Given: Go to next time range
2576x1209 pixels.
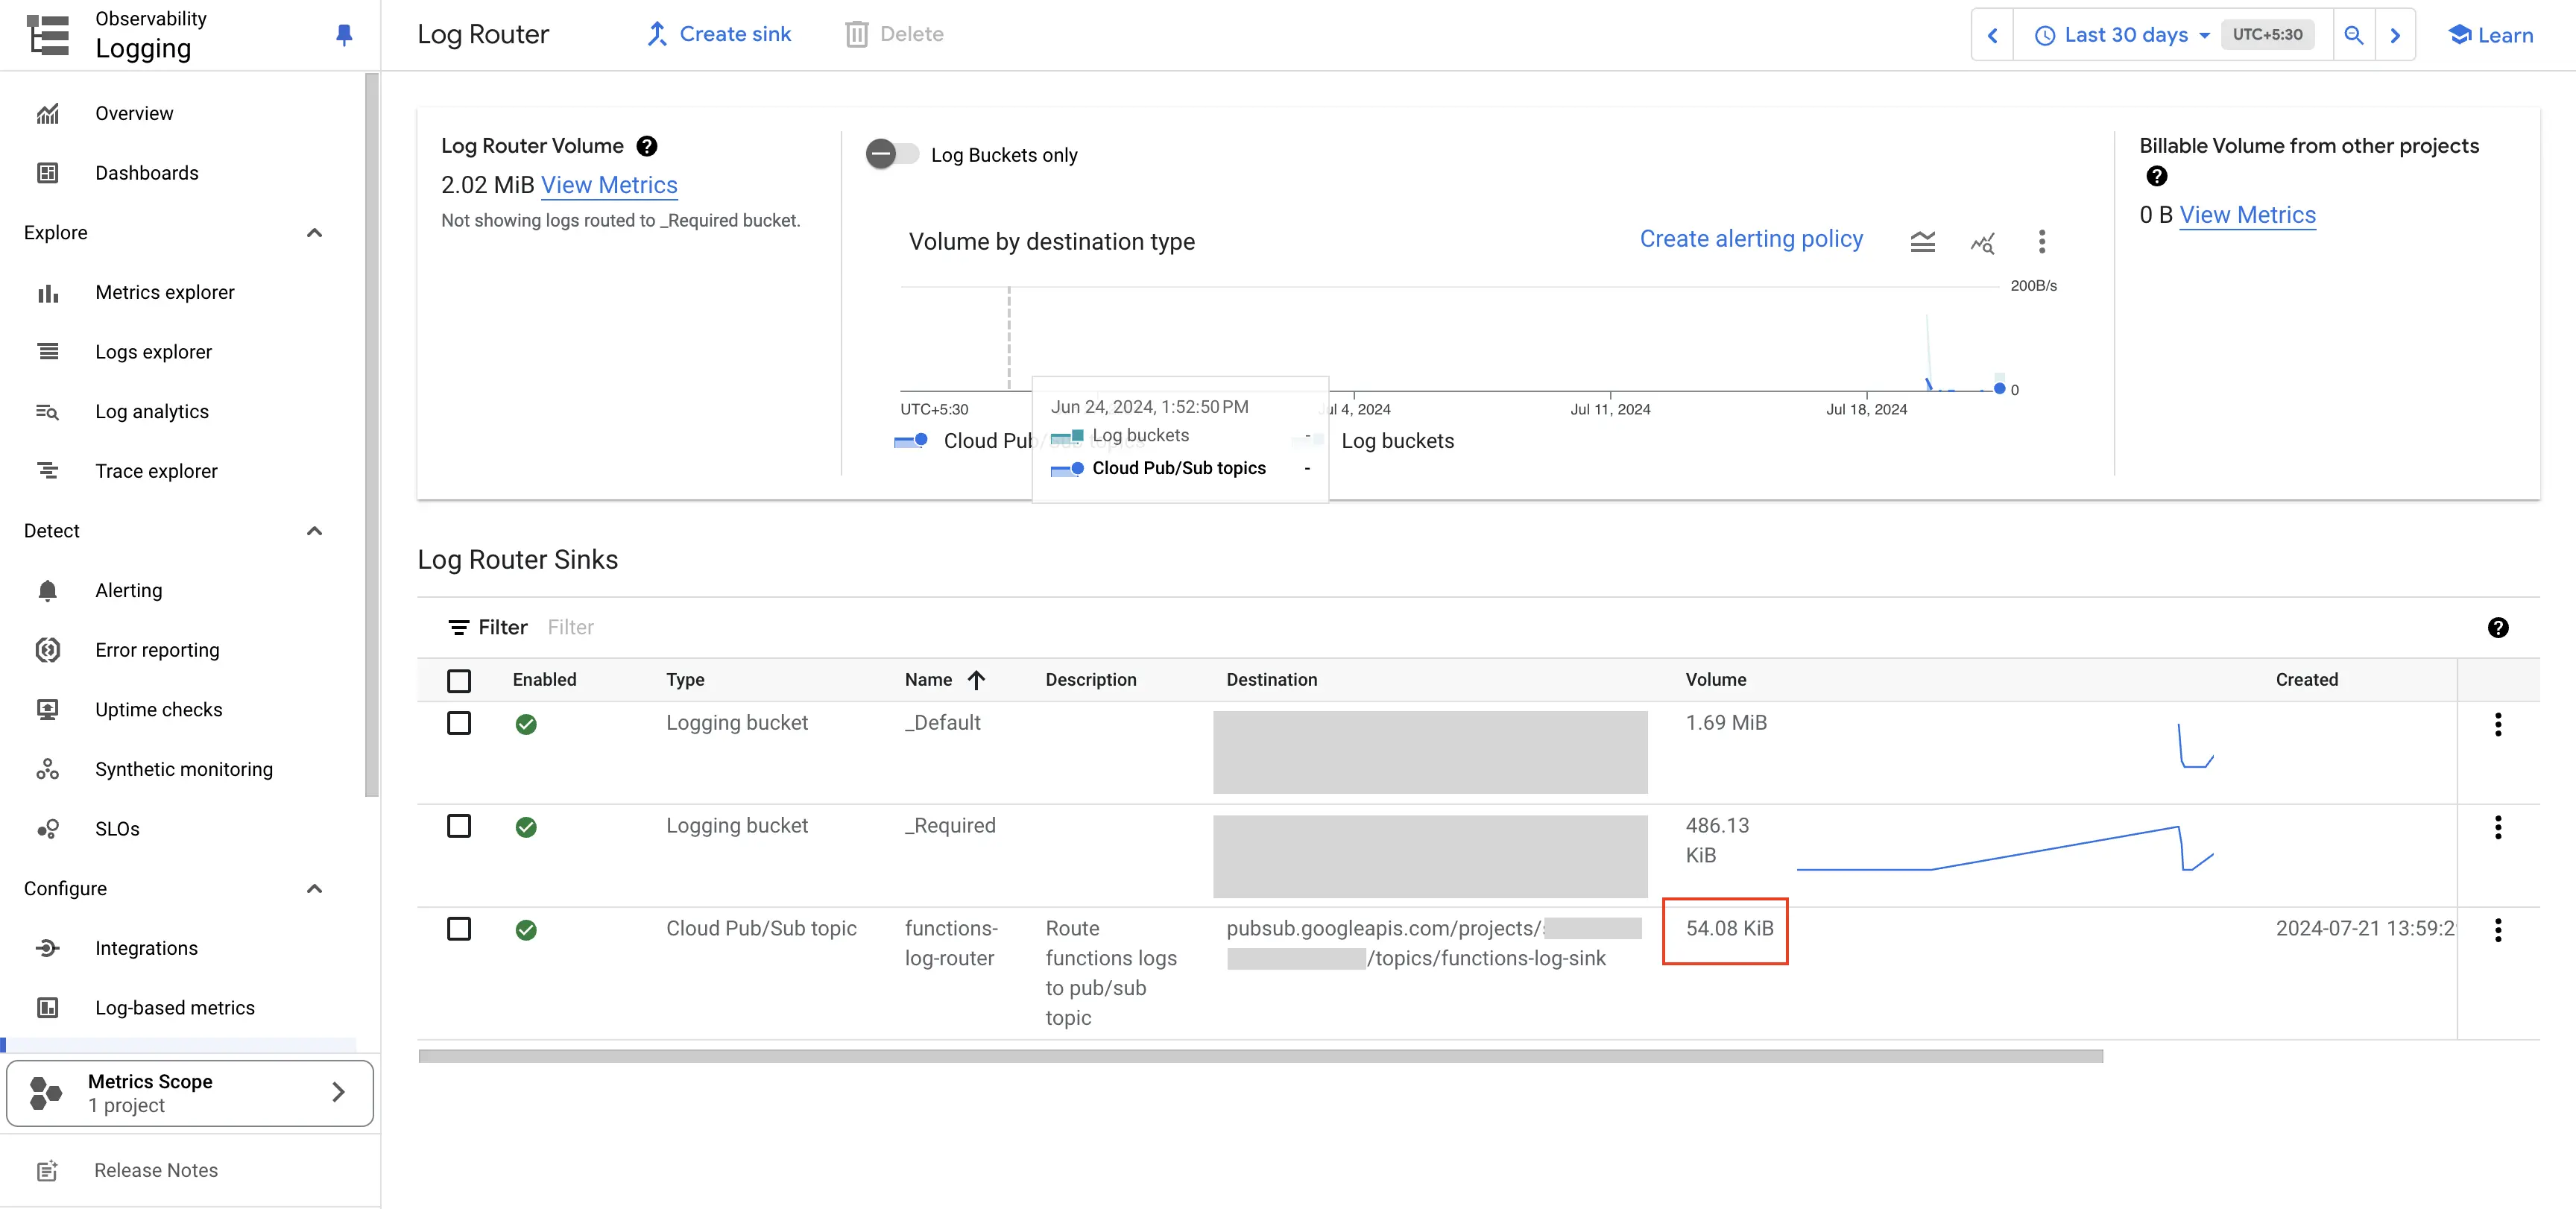Looking at the screenshot, I should pyautogui.click(x=2395, y=35).
